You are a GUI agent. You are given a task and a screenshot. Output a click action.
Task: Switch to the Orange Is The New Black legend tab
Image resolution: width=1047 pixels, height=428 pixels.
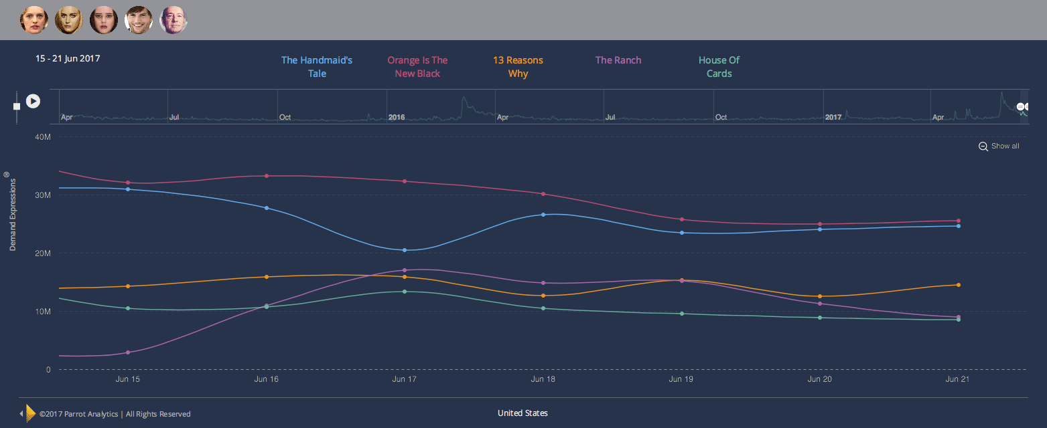click(x=417, y=66)
